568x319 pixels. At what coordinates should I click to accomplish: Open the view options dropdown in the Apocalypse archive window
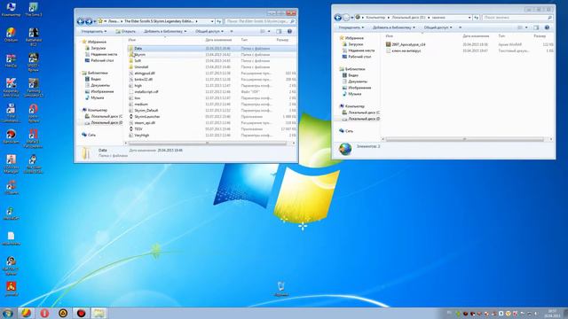526,27
